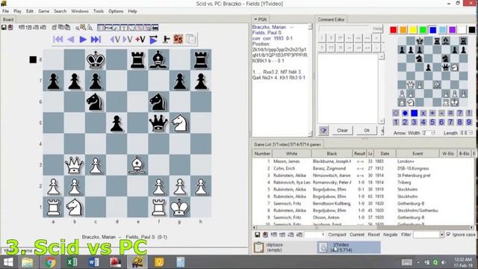
Task: Click Ok button in Comment Editor
Action: 367,130
